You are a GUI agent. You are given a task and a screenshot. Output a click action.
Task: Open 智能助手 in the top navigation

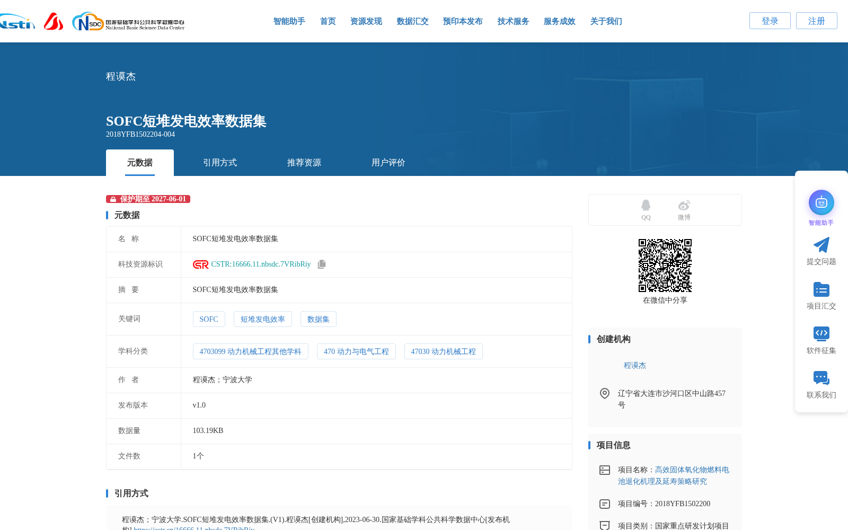point(289,21)
